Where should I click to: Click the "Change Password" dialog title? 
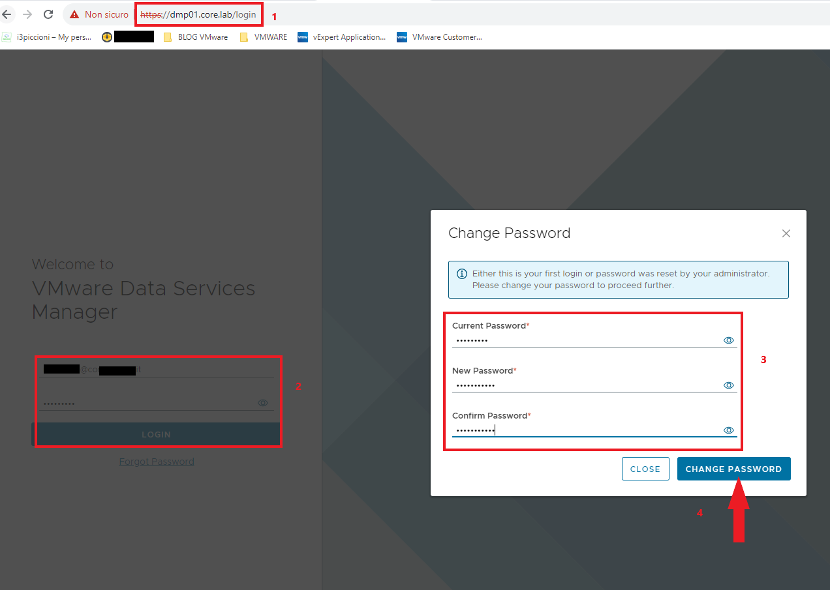(510, 233)
